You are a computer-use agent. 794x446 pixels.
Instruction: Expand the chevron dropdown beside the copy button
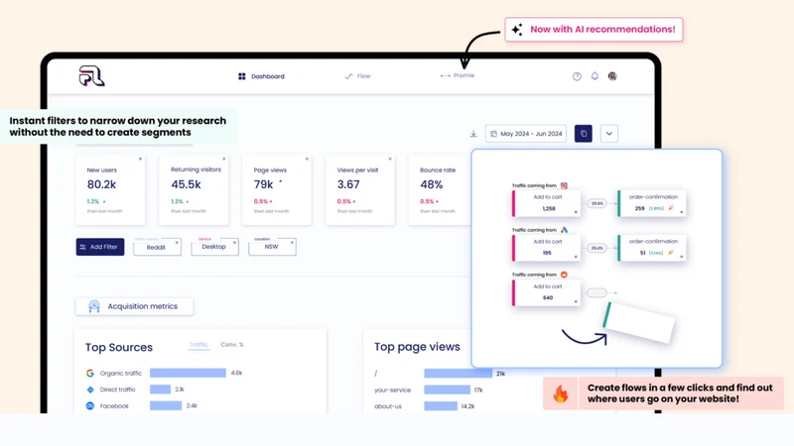point(609,134)
